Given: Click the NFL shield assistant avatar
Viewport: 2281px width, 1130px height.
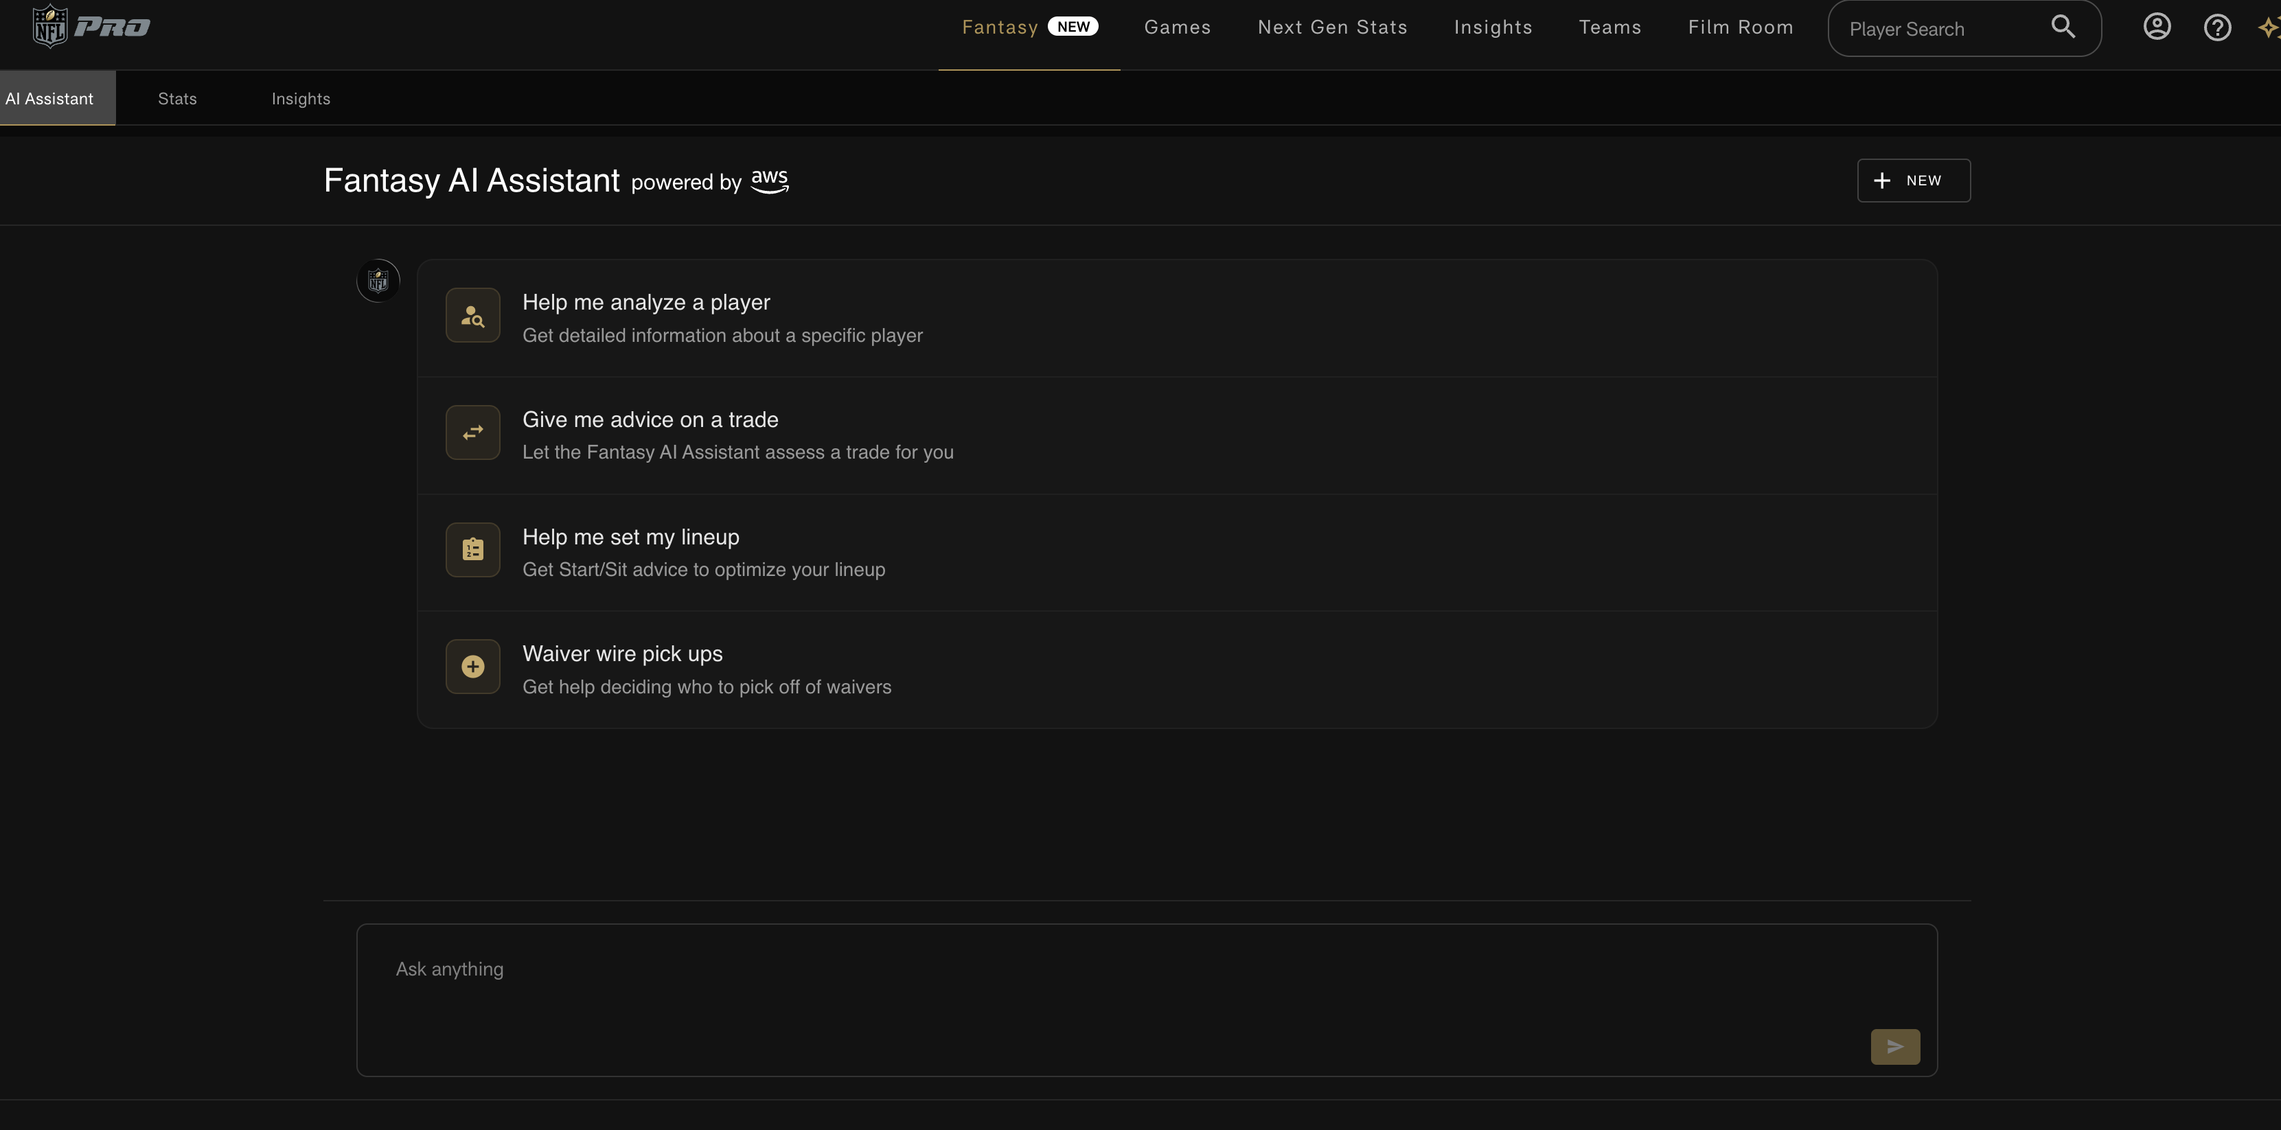Looking at the screenshot, I should tap(378, 281).
